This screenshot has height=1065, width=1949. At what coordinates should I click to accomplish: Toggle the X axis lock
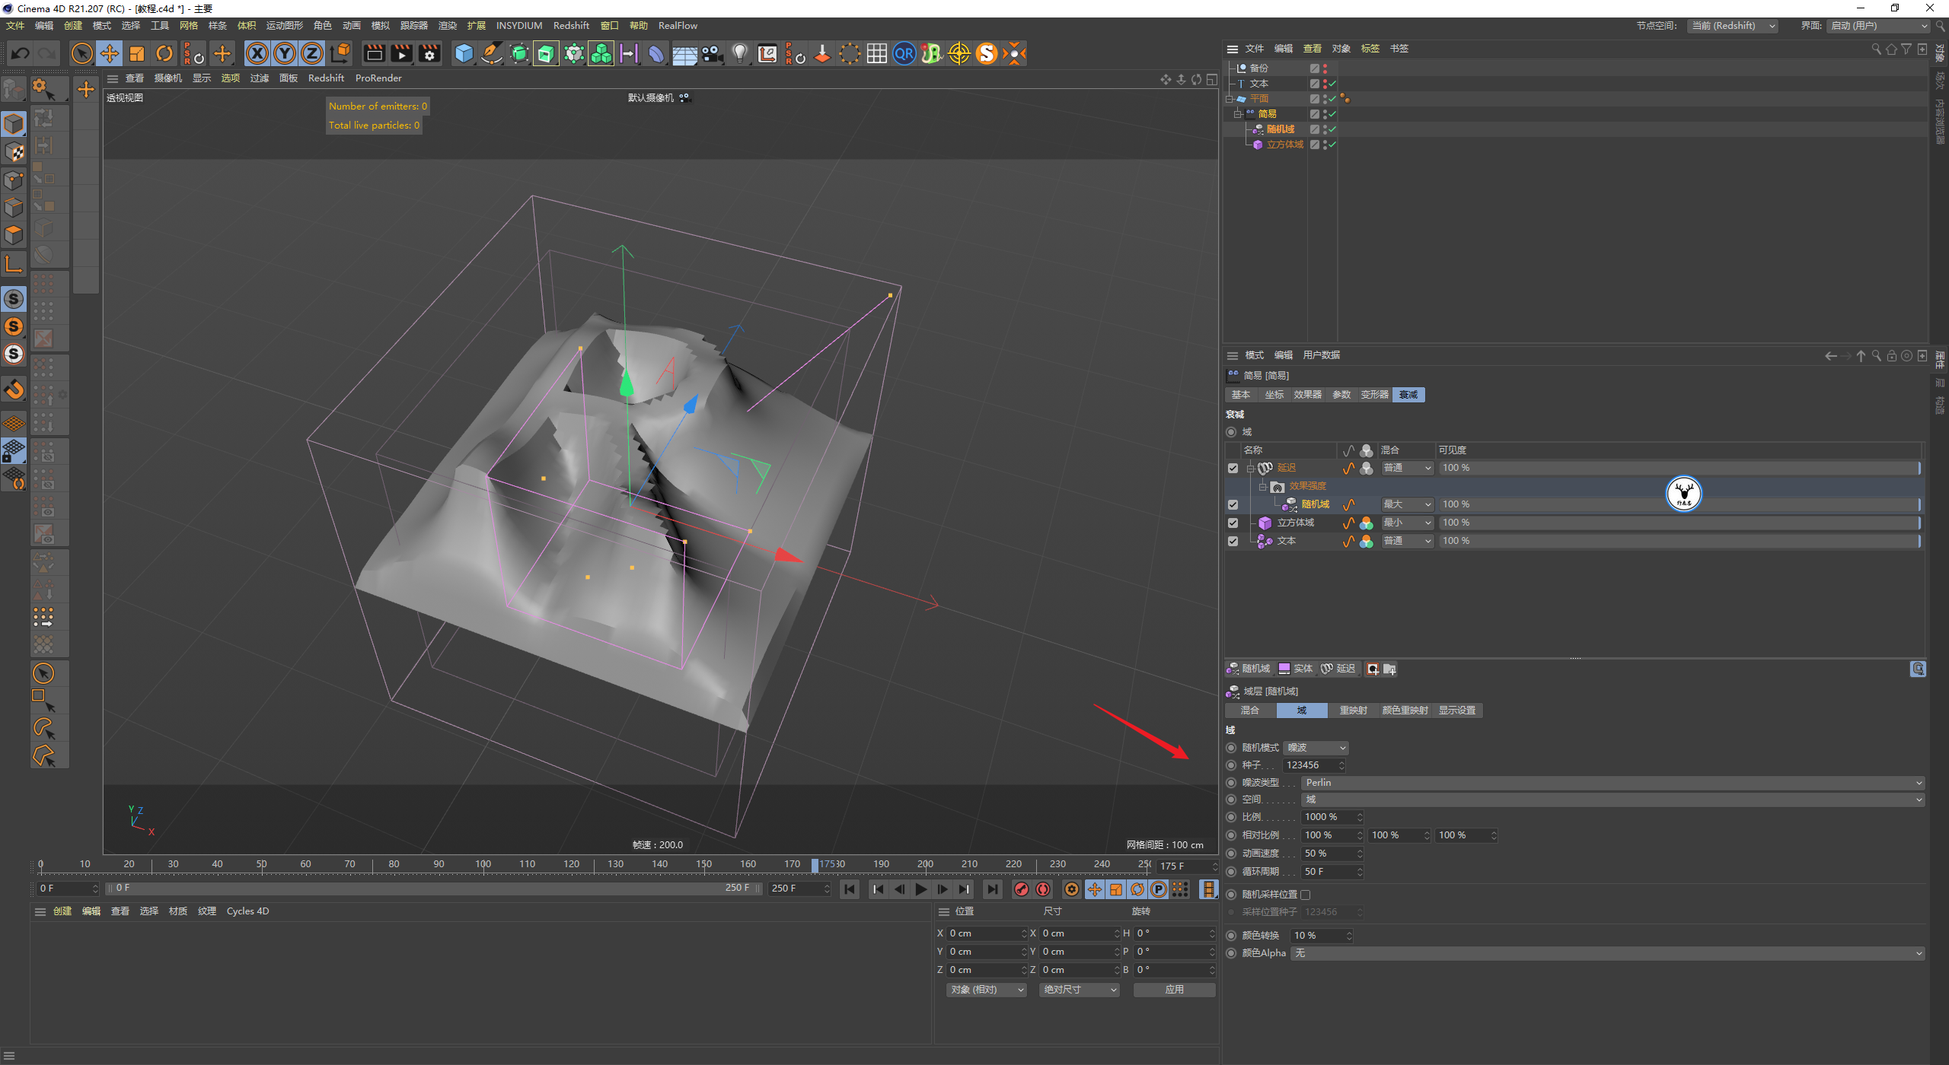[257, 53]
